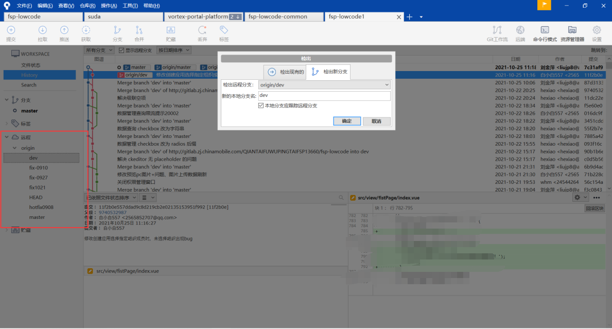Click the 远端 (Remote) toolbar icon
This screenshot has width=612, height=329.
pos(520,30)
